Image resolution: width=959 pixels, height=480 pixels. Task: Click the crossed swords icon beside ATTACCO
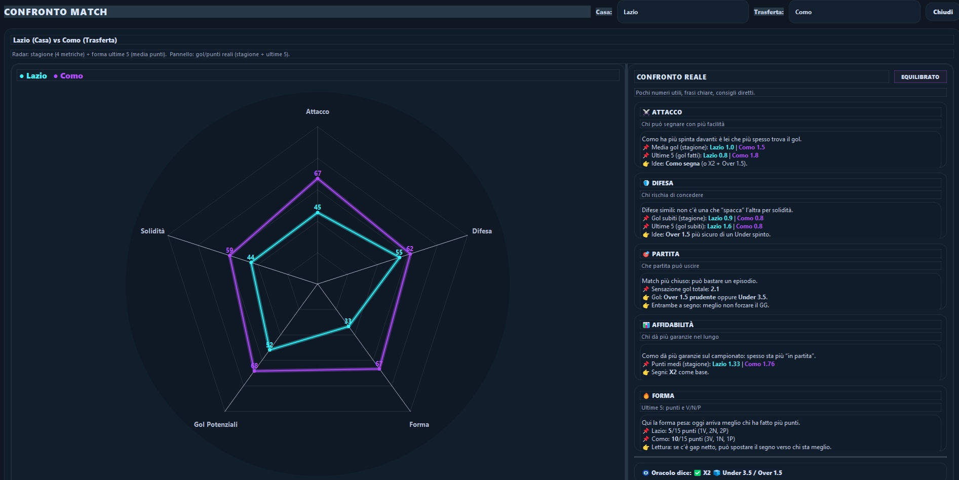646,112
